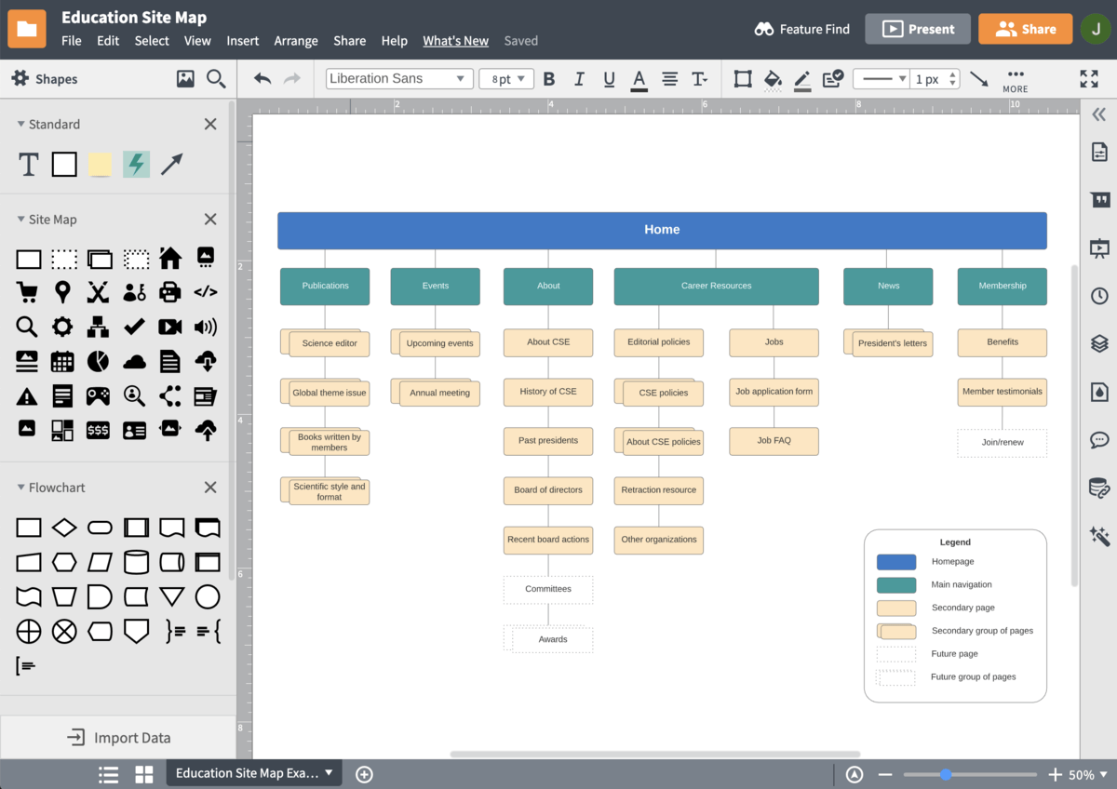Screen dimensions: 1117x789
Task: Click the Import Data button
Action: pos(118,737)
